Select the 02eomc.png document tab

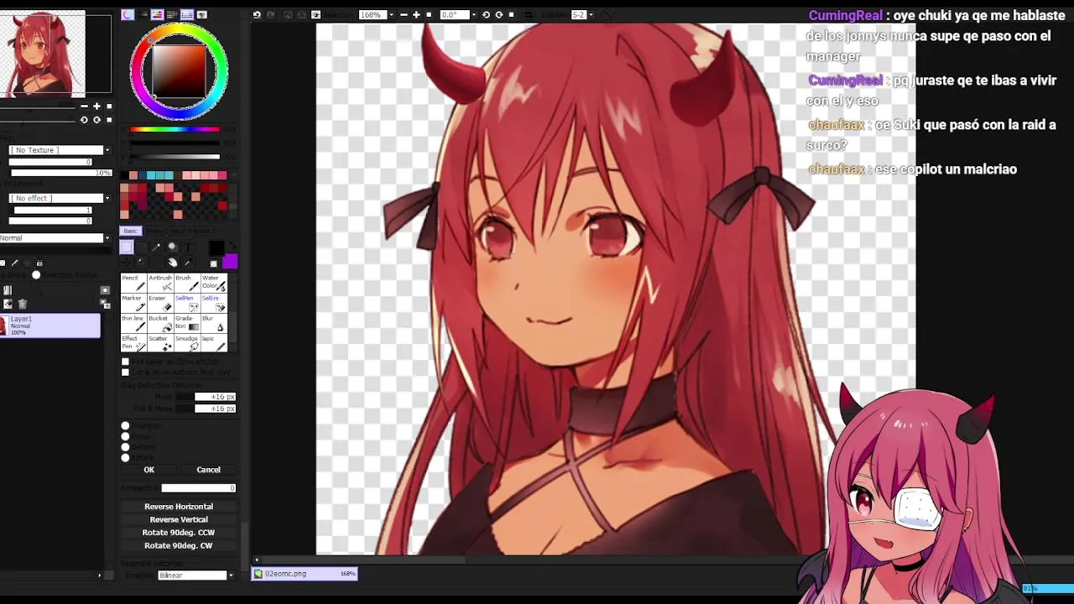click(x=305, y=574)
